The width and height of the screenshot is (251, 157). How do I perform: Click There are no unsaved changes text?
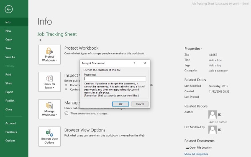pos(89,114)
